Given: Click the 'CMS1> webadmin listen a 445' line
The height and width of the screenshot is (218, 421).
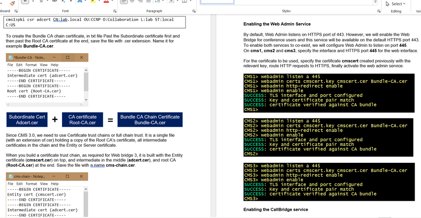Looking at the screenshot, I should click(x=282, y=77).
